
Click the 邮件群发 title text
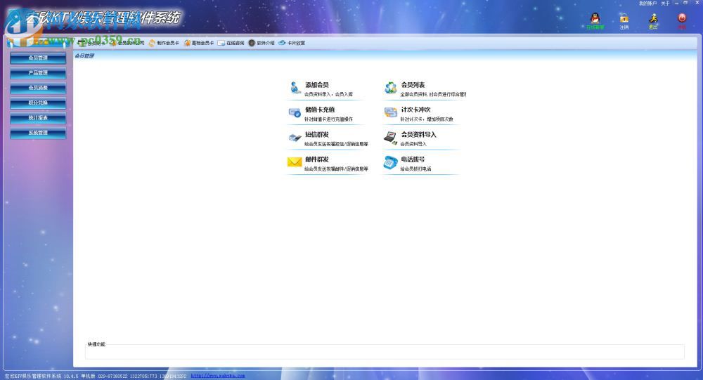pyautogui.click(x=317, y=159)
